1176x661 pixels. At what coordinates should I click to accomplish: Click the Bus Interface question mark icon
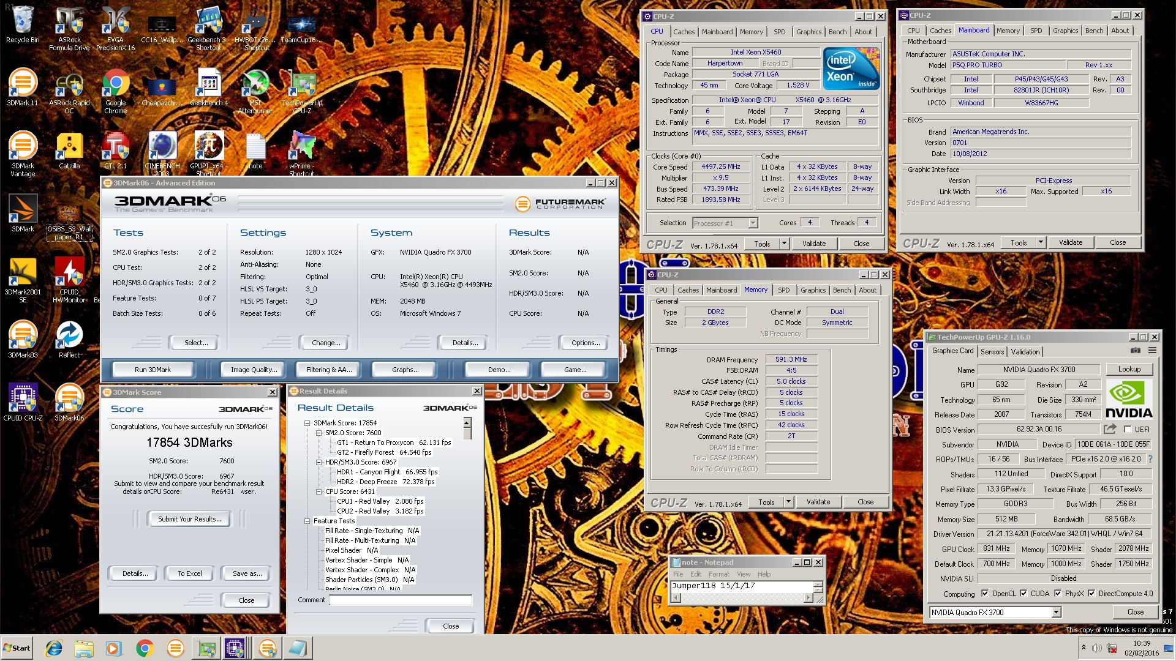tap(1150, 459)
